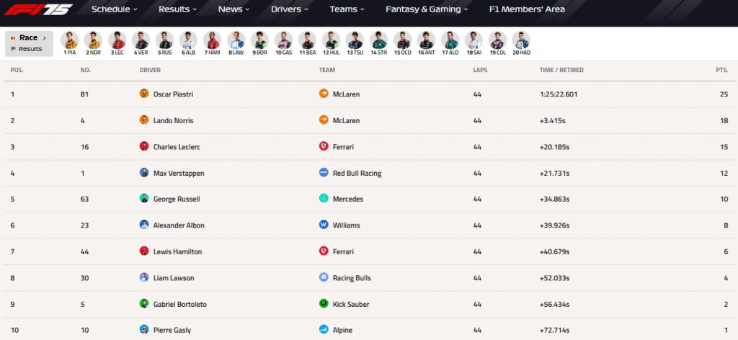The image size is (738, 340).
Task: Expand the Teams menu
Action: pyautogui.click(x=347, y=9)
